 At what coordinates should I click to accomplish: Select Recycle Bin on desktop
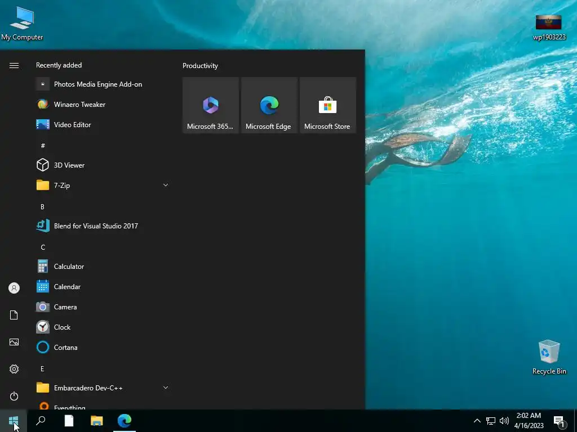[x=549, y=357]
